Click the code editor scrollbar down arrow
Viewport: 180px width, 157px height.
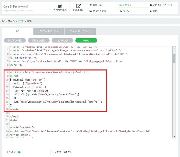point(174,136)
